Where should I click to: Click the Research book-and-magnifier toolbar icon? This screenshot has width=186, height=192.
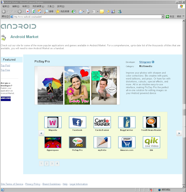click(113, 12)
